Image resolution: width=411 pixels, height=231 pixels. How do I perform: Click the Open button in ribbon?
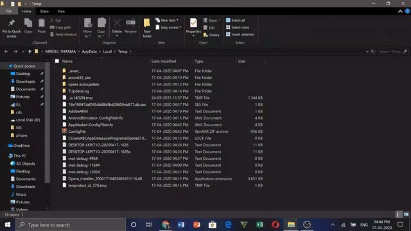212,21
